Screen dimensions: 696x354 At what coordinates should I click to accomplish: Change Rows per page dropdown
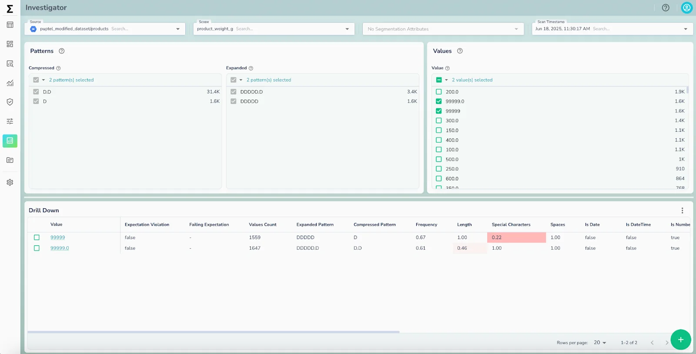(600, 343)
